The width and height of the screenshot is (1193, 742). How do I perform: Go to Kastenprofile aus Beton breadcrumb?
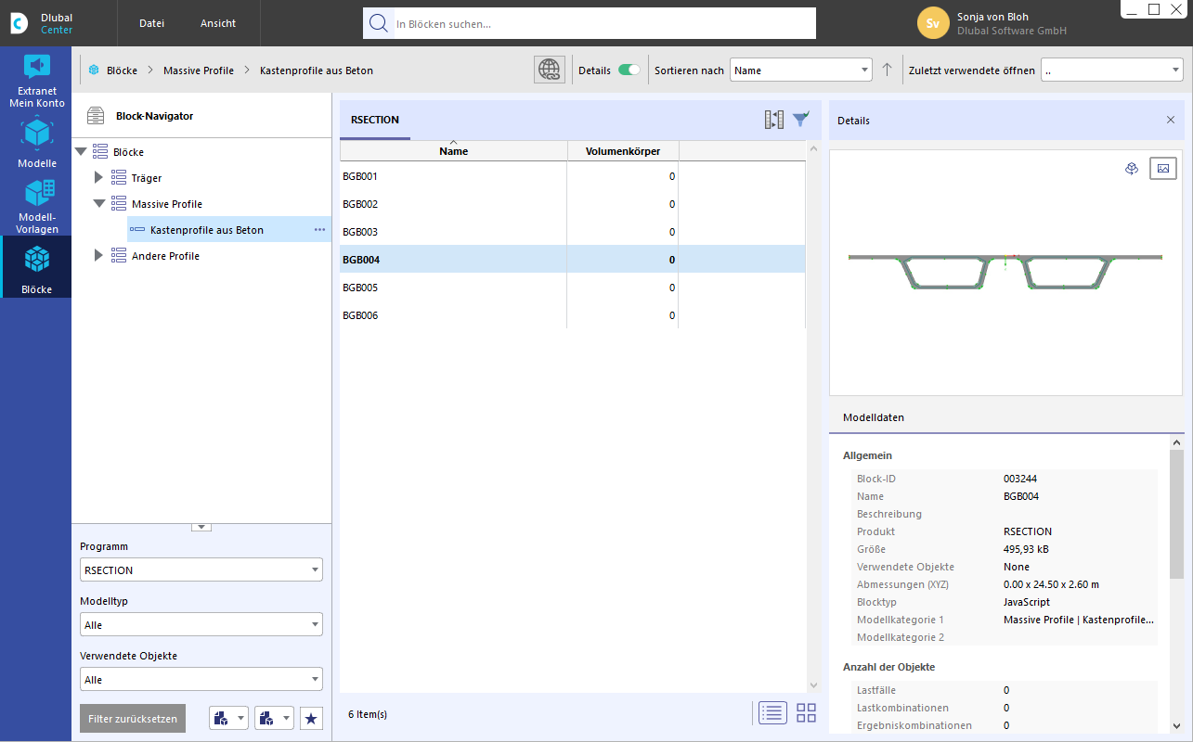tap(317, 70)
